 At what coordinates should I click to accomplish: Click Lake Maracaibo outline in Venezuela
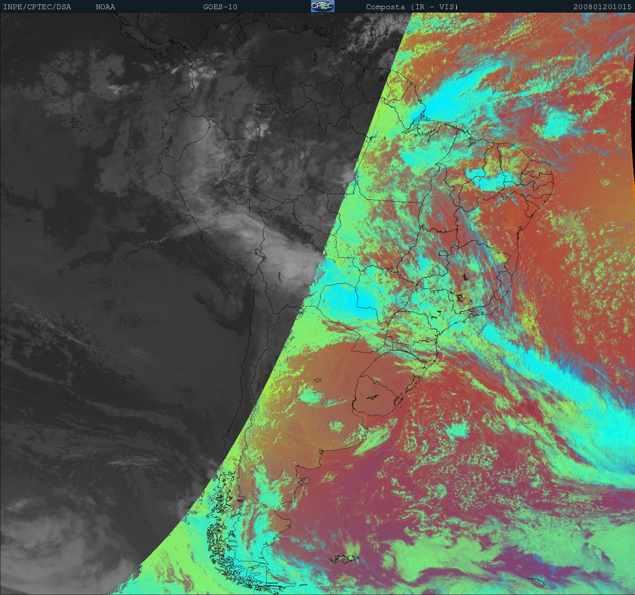pyautogui.click(x=241, y=36)
